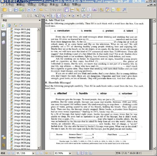Click next page arrow in status bar
The height and width of the screenshot is (156, 157).
coord(37,153)
